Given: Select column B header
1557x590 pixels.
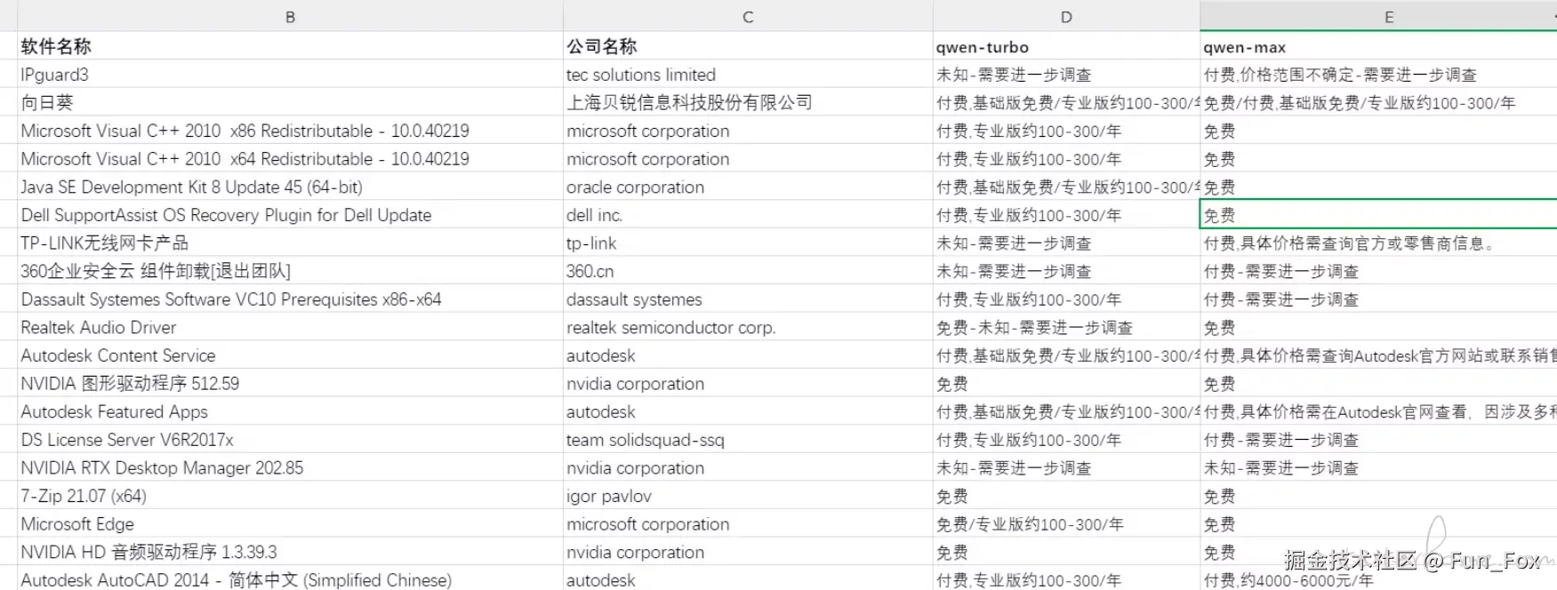Looking at the screenshot, I should pyautogui.click(x=290, y=16).
